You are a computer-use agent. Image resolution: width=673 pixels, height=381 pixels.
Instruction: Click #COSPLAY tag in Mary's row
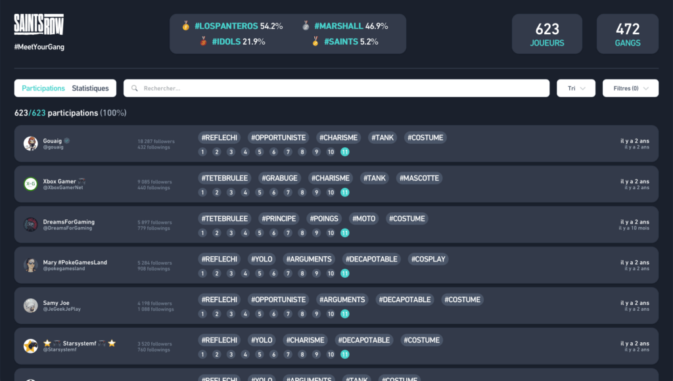[x=429, y=259]
